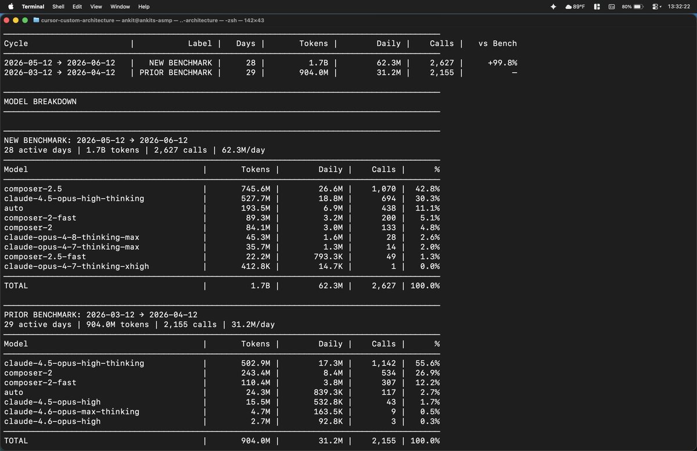This screenshot has height=451, width=697.
Task: Click claude-4.5-opus-high-thinking in the NEW BENCHMARK table
Action: point(74,199)
